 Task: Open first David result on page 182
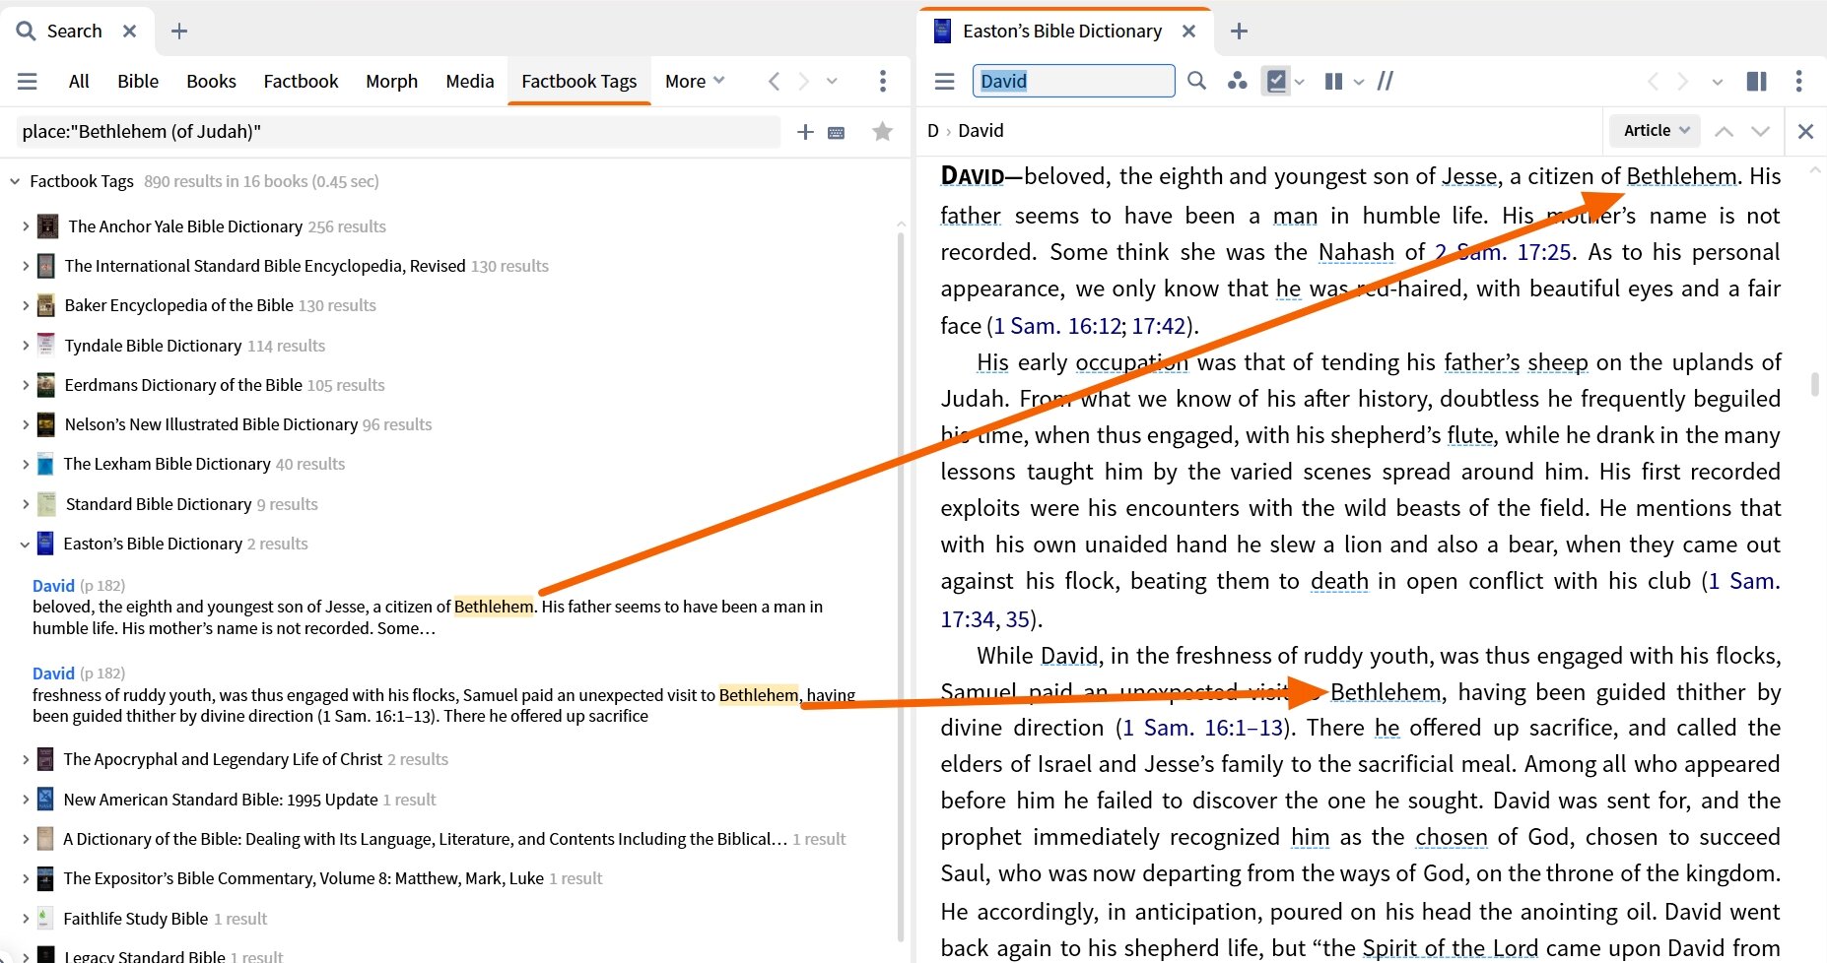pos(53,586)
